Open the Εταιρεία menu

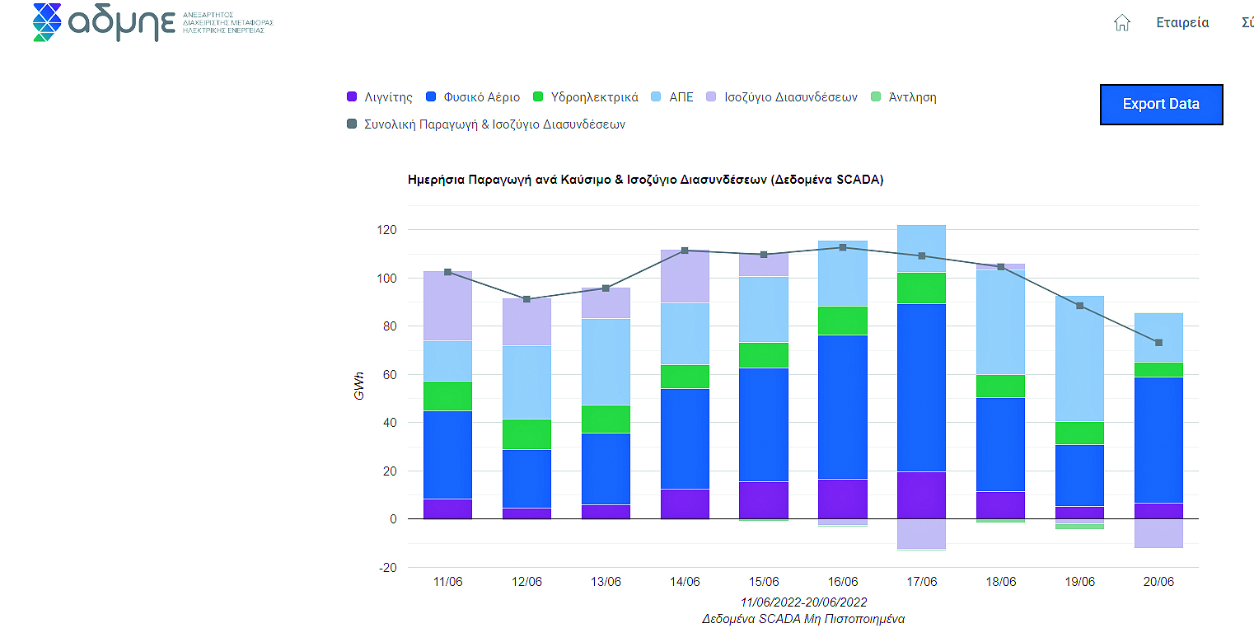(x=1182, y=23)
